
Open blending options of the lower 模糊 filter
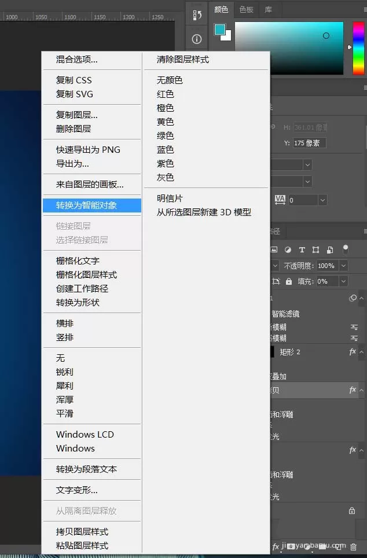(x=354, y=337)
